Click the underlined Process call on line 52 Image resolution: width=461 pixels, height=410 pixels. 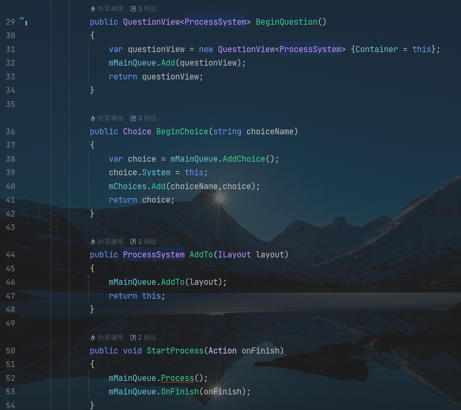(x=177, y=378)
